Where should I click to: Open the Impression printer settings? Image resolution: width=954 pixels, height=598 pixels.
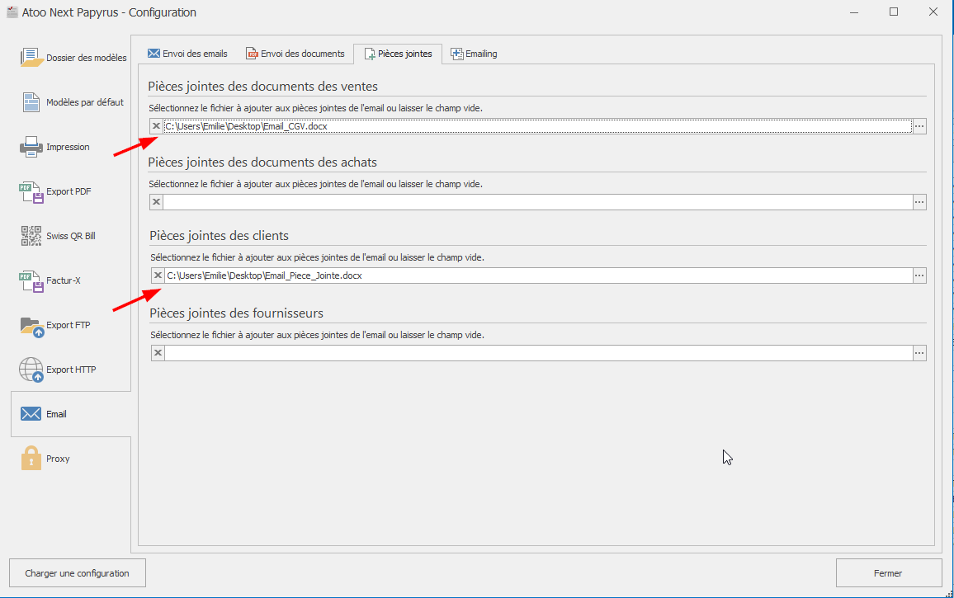[72, 147]
